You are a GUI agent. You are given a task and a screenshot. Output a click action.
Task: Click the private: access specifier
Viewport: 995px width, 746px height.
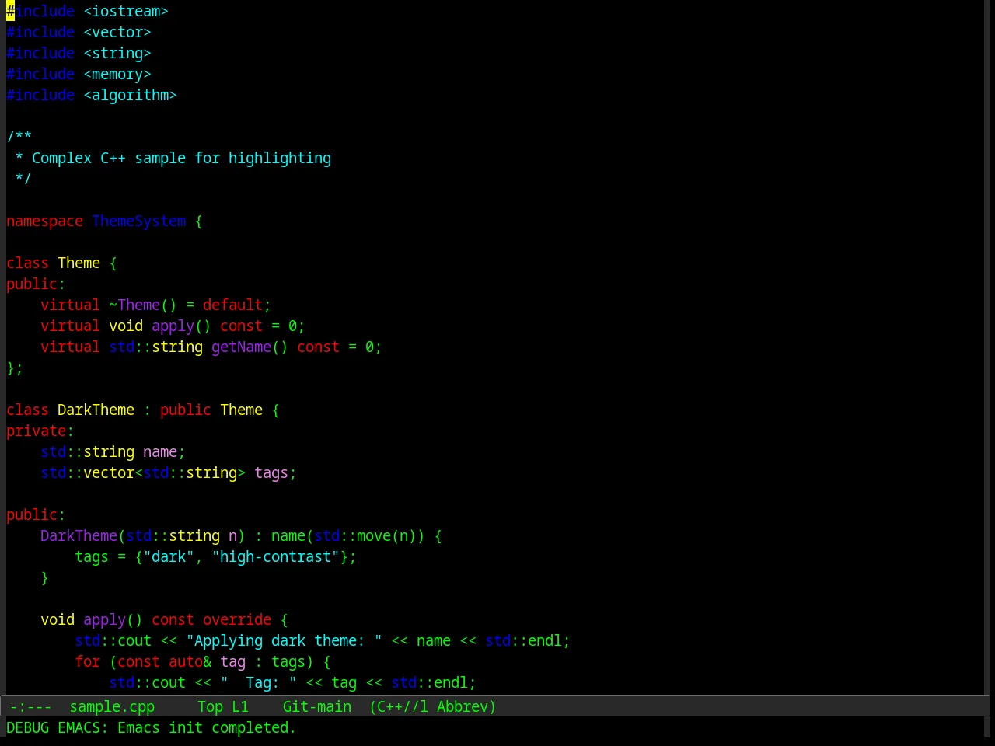[x=40, y=431]
